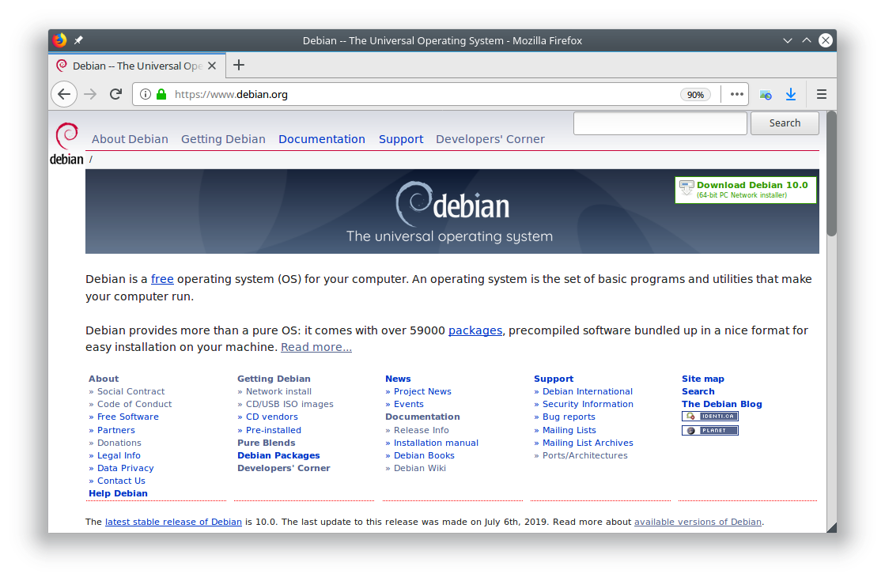885x581 pixels.
Task: Click the Planet badge icon
Action: pyautogui.click(x=710, y=430)
